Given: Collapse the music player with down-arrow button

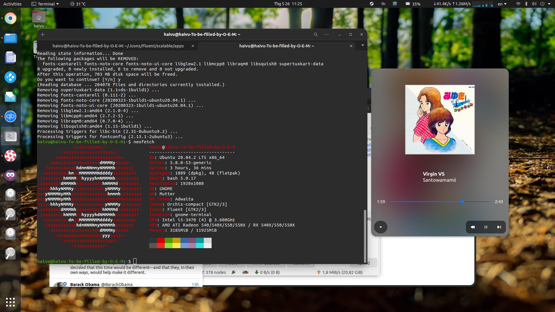Looking at the screenshot, I should (381, 227).
